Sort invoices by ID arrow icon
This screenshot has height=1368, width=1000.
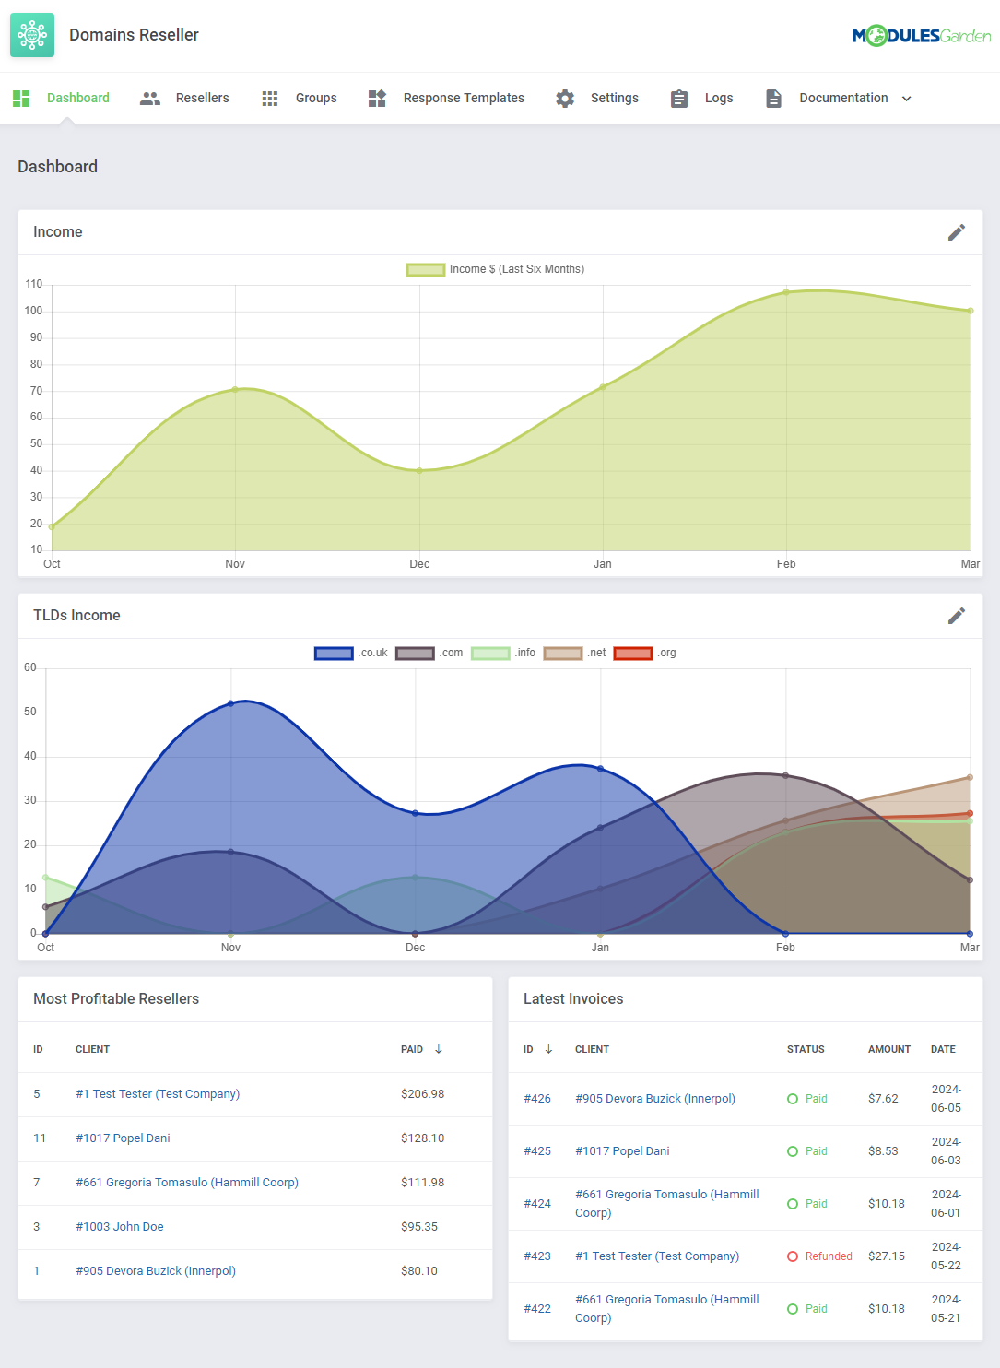click(548, 1049)
